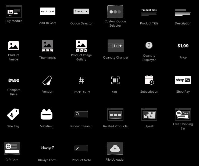
Task: Click the Shop Pay logo icon
Action: tap(183, 80)
